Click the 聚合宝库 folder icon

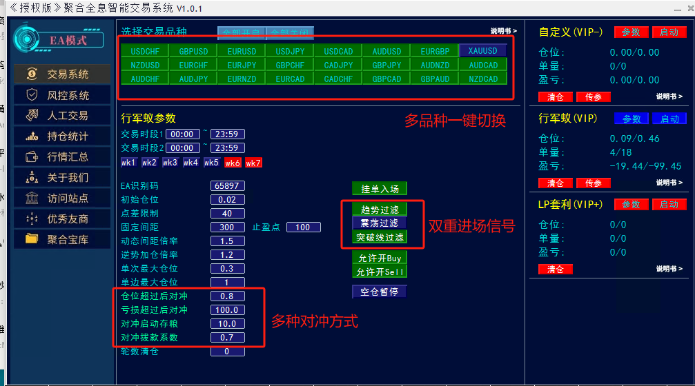pos(32,239)
